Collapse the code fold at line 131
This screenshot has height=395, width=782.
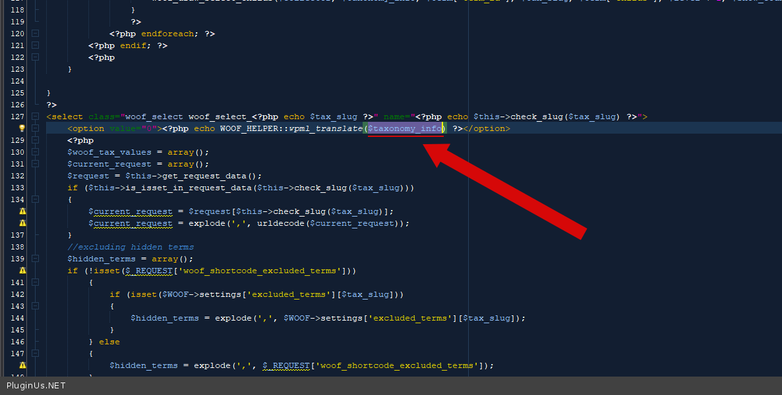pos(36,164)
